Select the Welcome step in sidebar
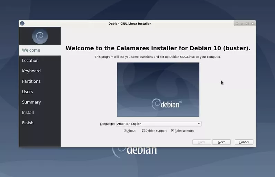 (40, 50)
